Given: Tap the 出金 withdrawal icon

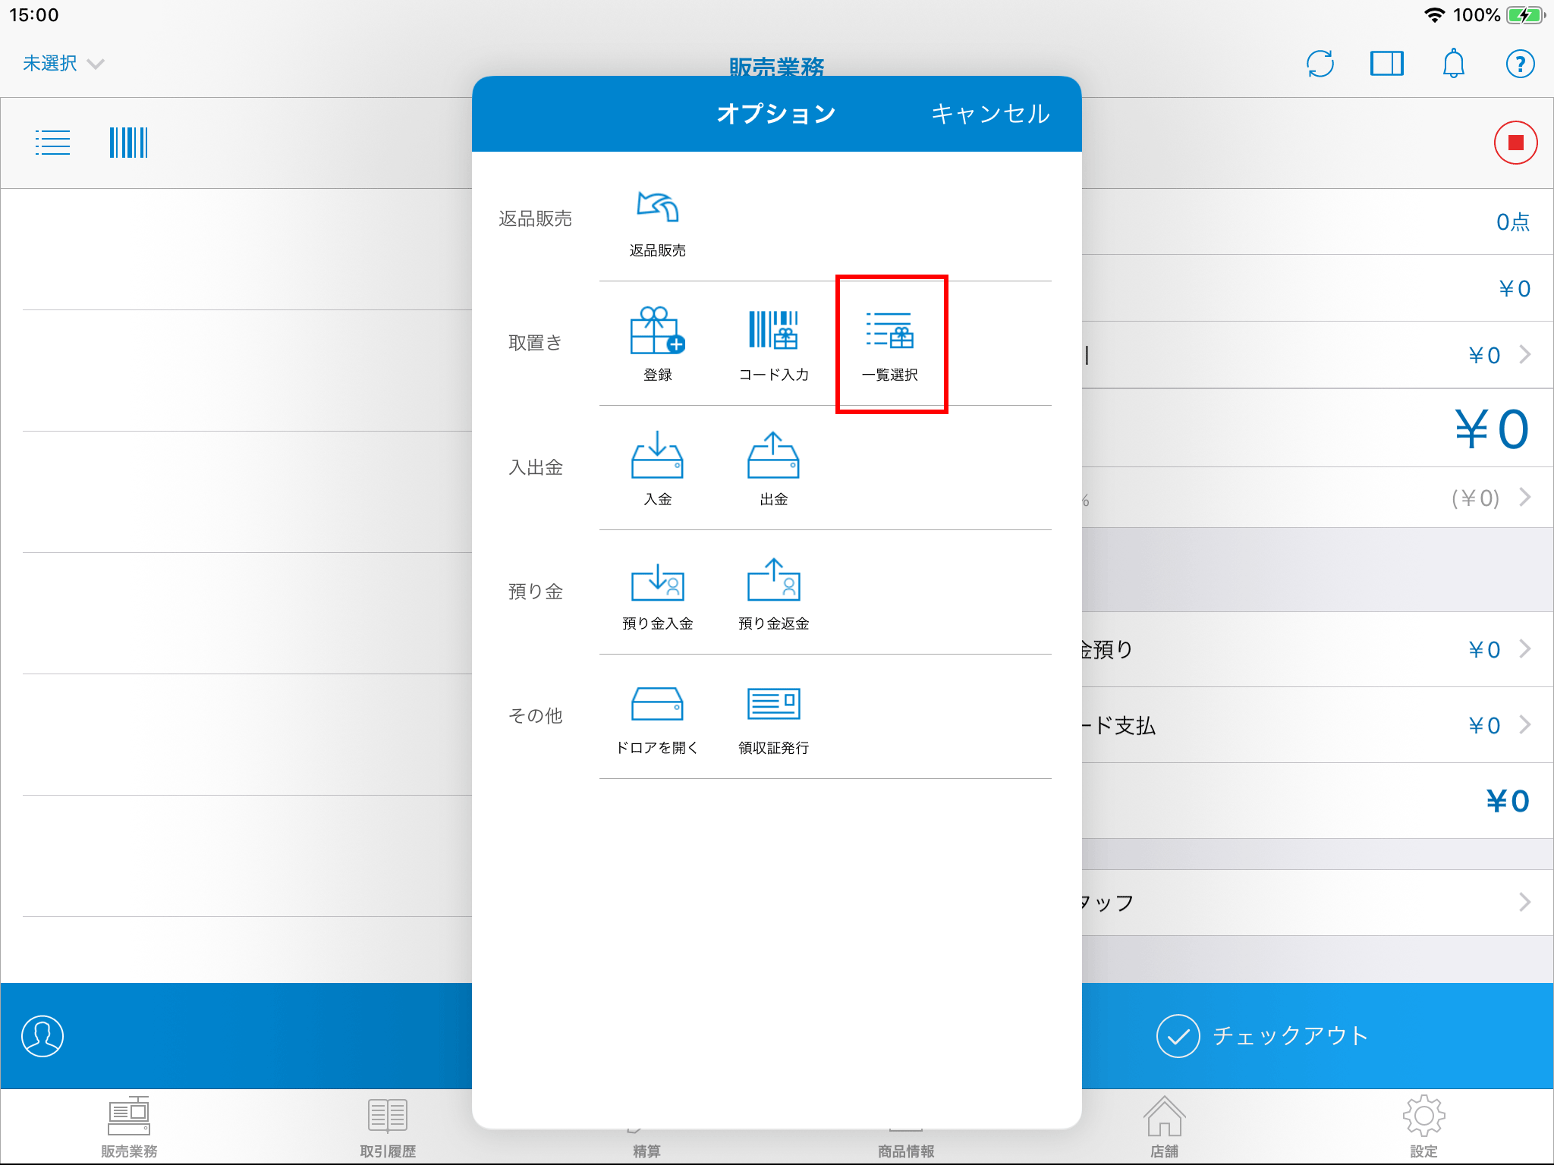Looking at the screenshot, I should coord(773,457).
